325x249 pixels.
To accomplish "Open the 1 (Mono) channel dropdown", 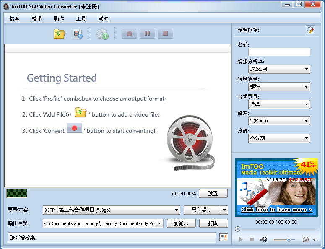I will point(279,121).
